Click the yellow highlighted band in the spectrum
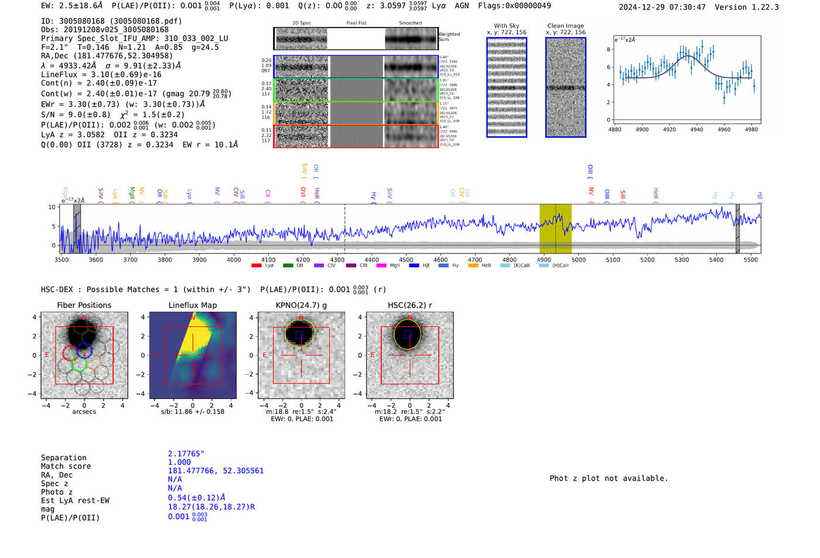Viewport: 820px width, 558px height. point(555,228)
